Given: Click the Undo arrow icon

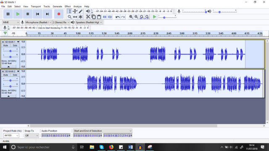Looking at the screenshot, I should coord(118,17).
